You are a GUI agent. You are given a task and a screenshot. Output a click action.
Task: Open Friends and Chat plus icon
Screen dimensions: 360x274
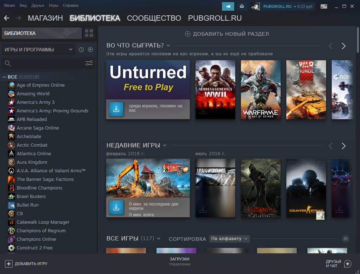pyautogui.click(x=347, y=264)
